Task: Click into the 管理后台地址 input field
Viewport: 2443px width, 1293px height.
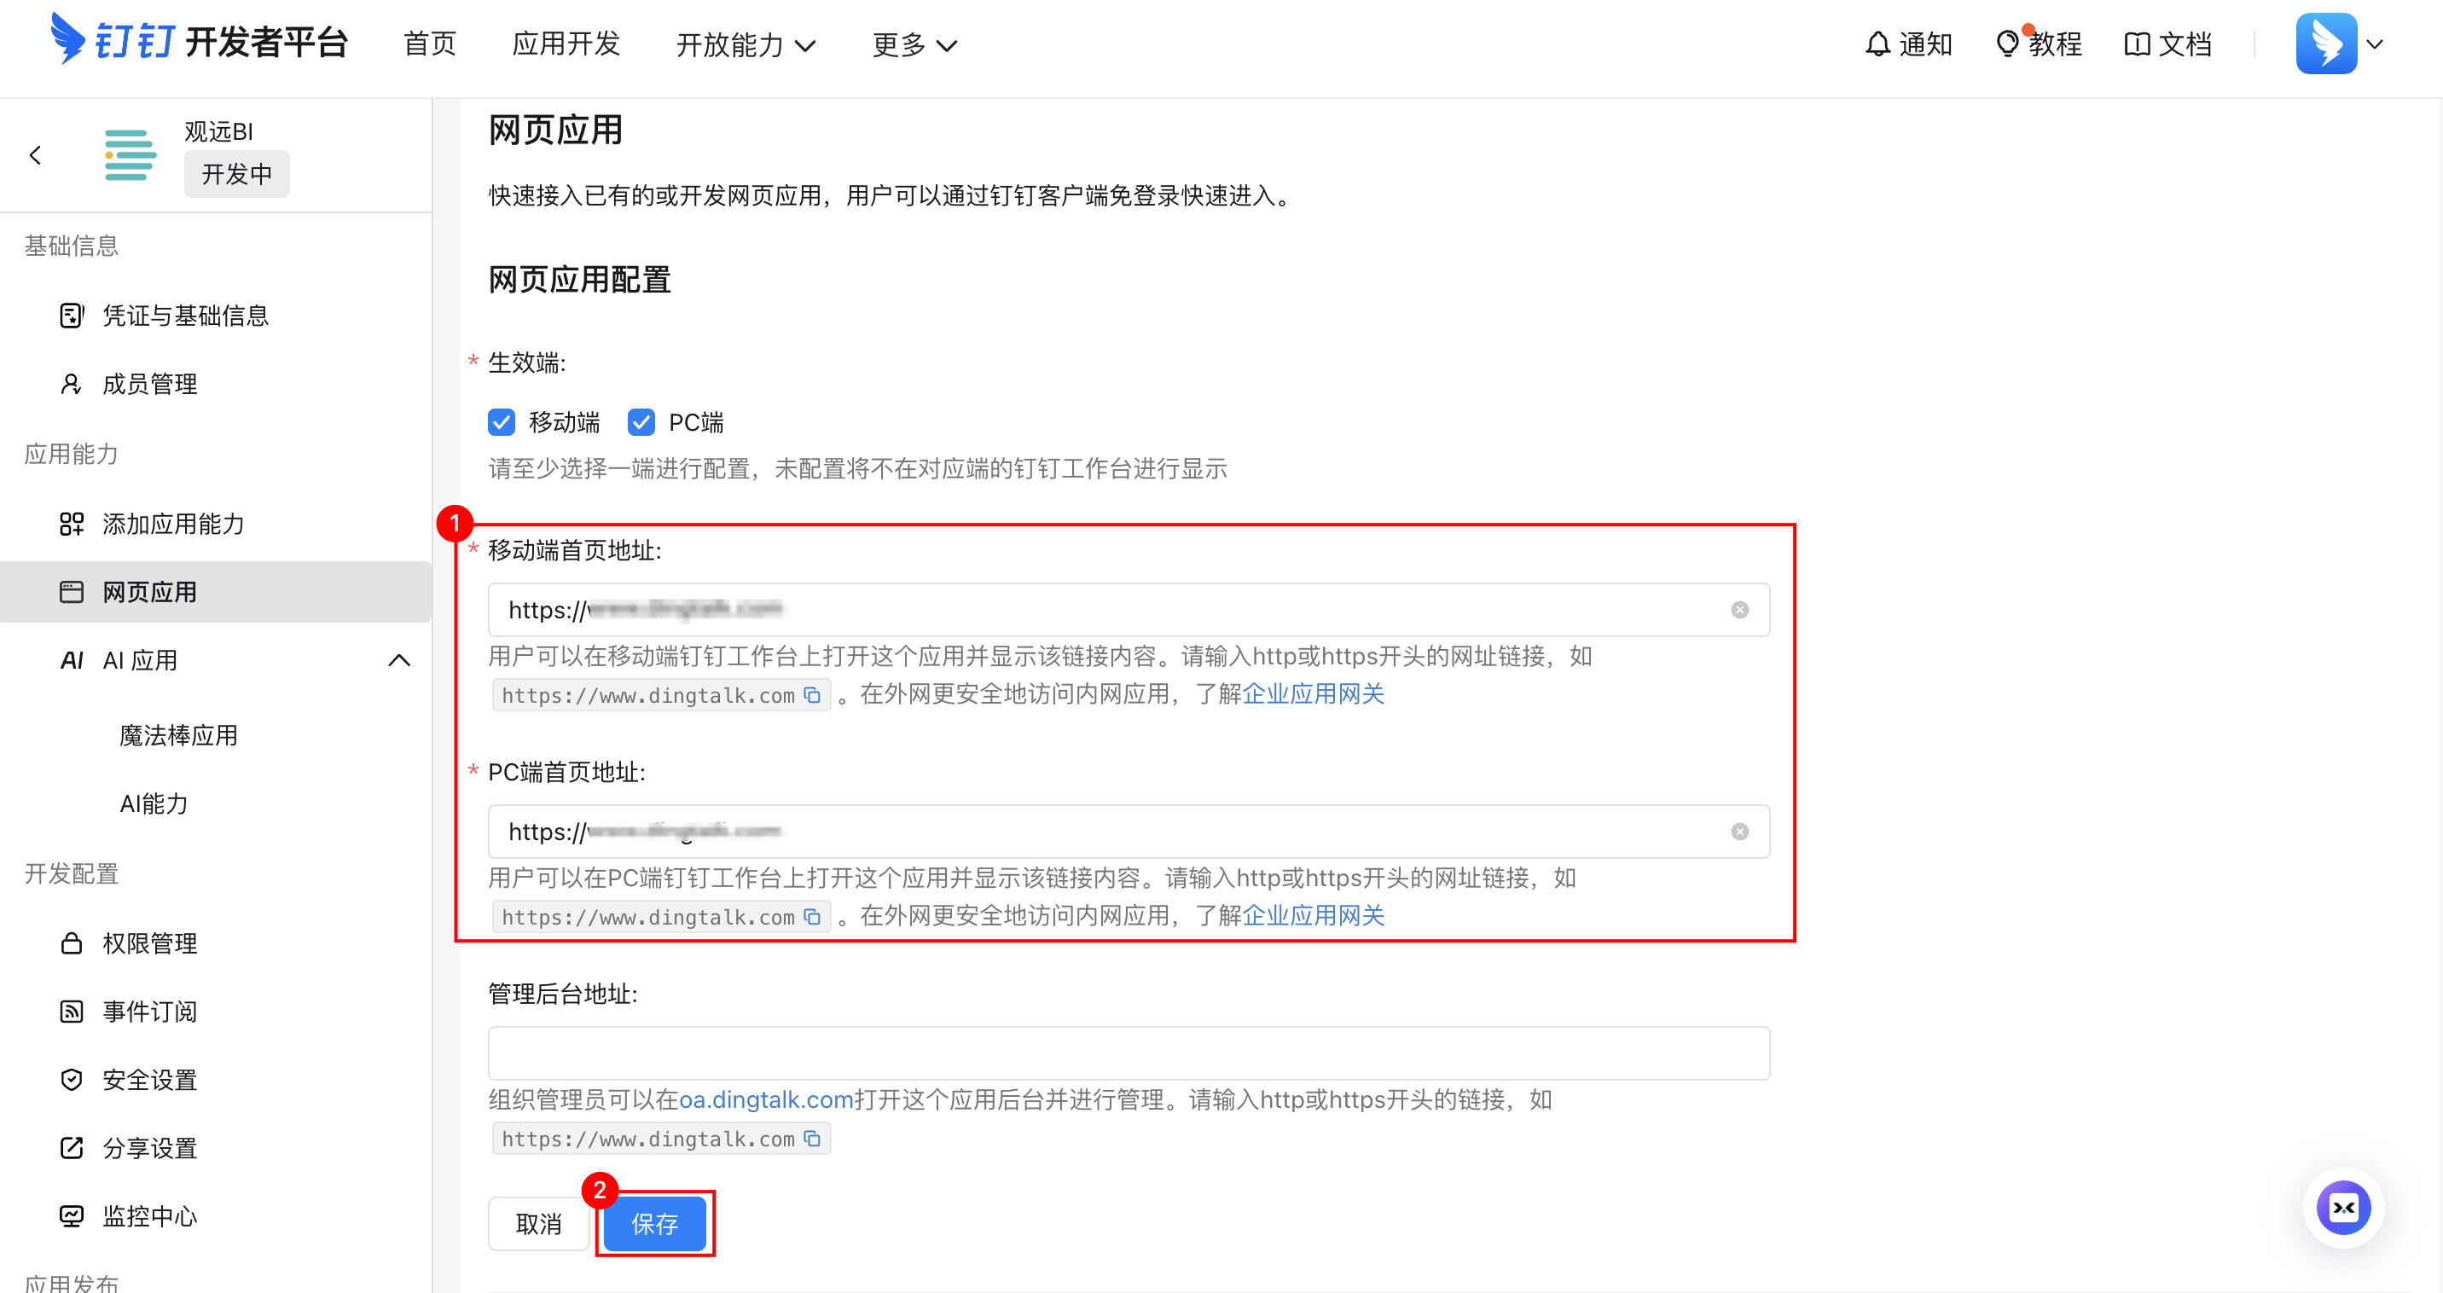Action: pos(1128,1053)
